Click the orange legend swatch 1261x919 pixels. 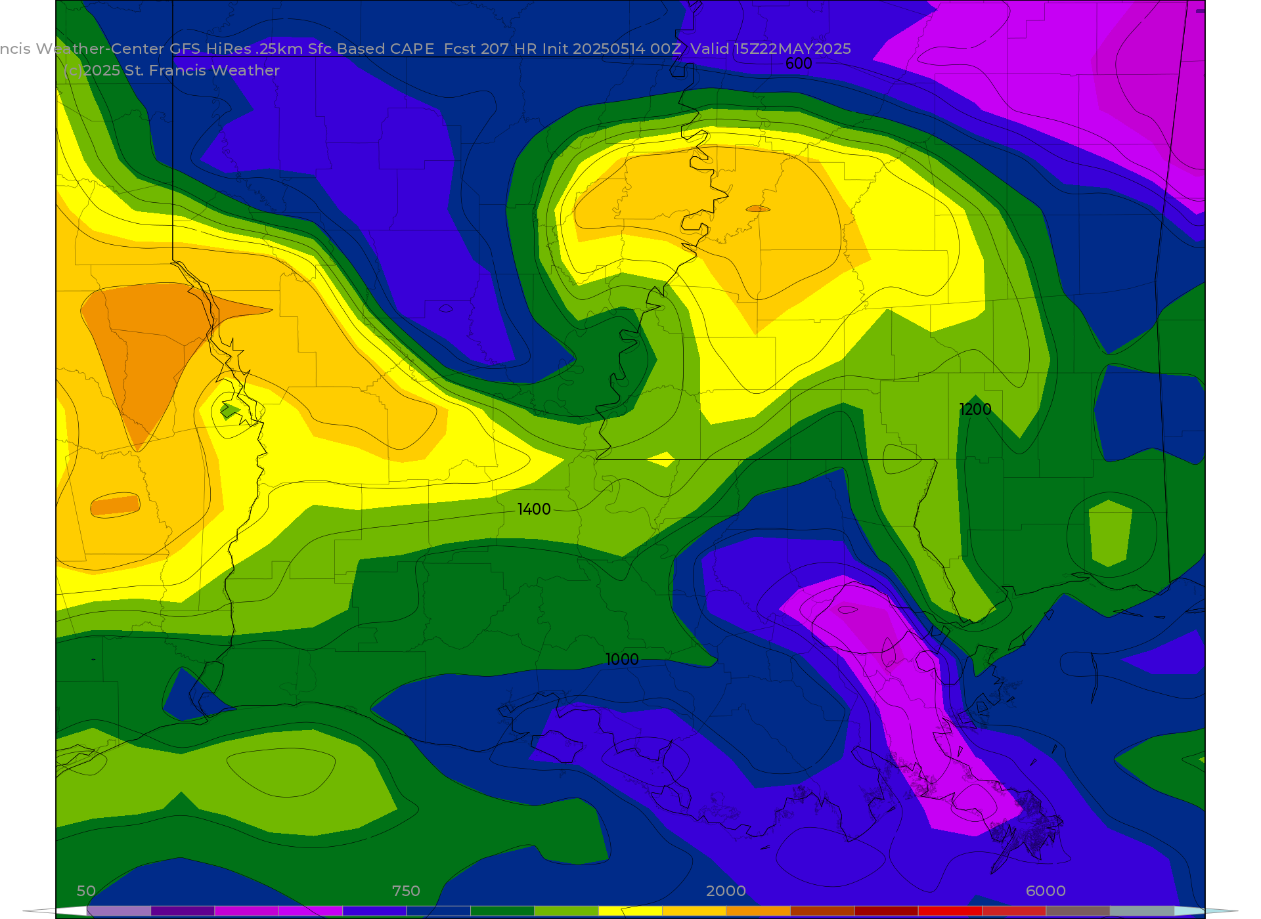click(758, 910)
